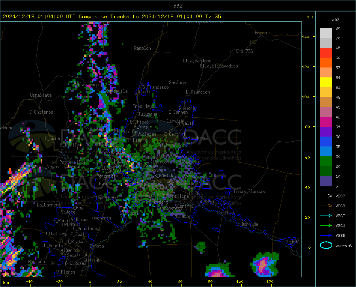Click the Tulumaya map label
The image size is (356, 287).
(x=148, y=114)
